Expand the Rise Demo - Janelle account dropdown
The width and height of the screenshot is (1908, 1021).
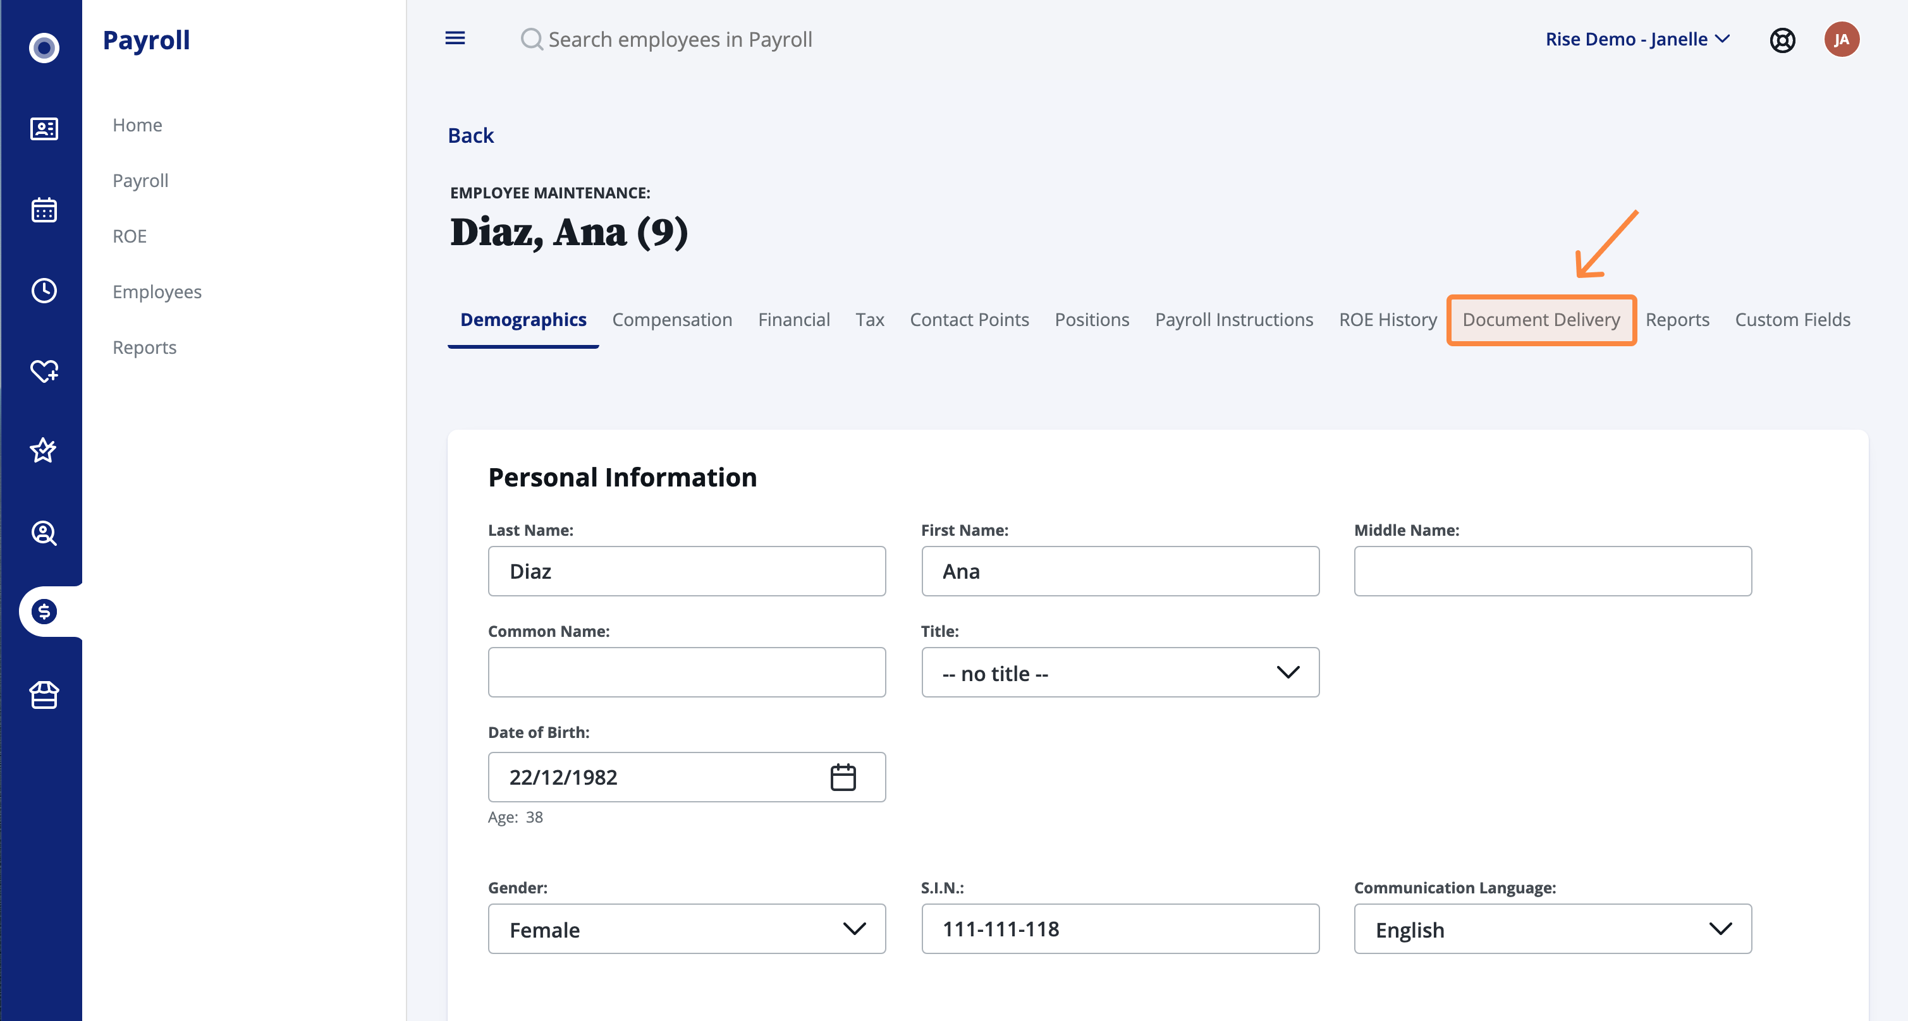pos(1637,39)
